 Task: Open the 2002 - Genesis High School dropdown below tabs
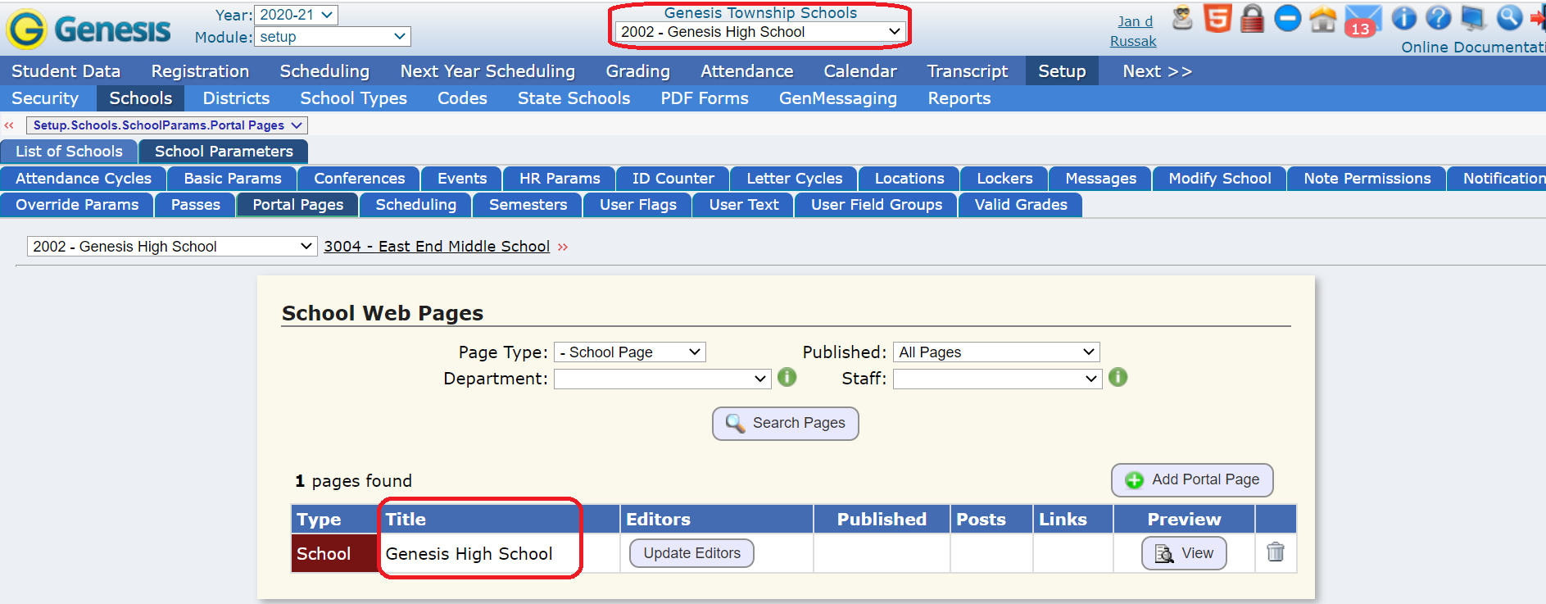click(x=172, y=247)
